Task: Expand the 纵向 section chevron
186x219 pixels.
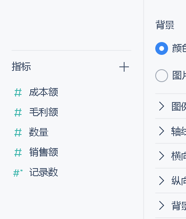Action: 162,181
